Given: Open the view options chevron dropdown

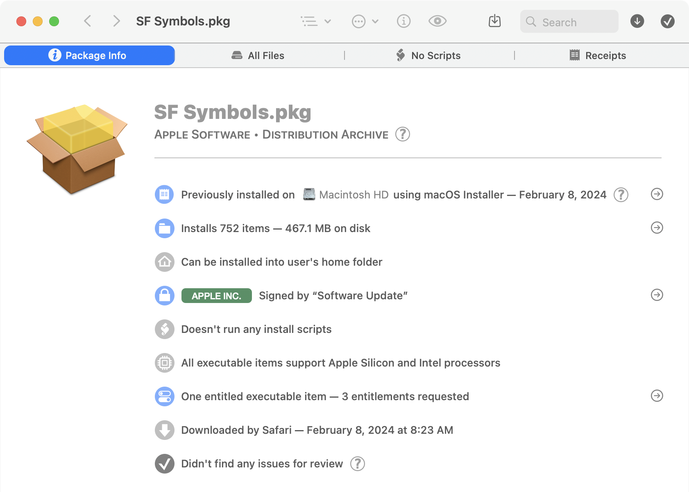Looking at the screenshot, I should click(x=326, y=21).
